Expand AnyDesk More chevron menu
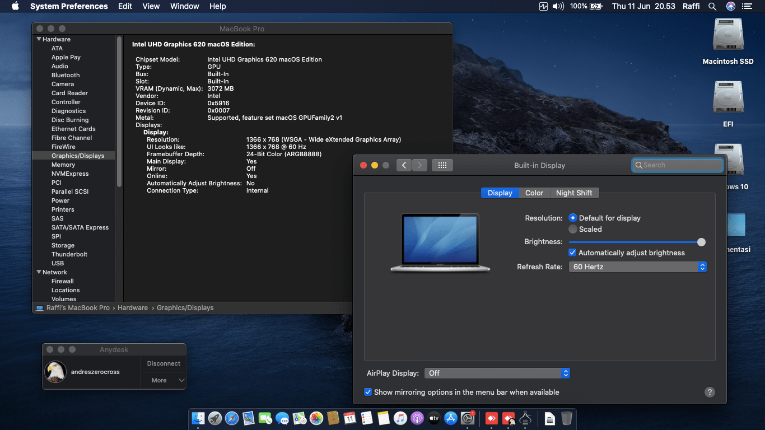Viewport: 765px width, 430px height. [x=181, y=380]
